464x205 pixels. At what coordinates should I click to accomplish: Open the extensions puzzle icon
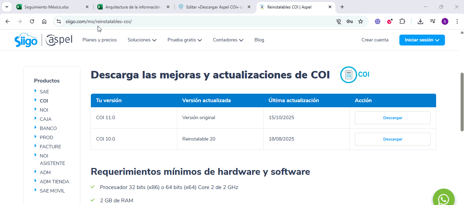pos(402,21)
